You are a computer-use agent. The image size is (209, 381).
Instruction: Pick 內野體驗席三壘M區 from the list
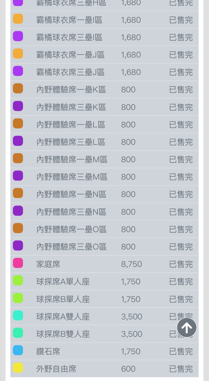[x=72, y=177]
